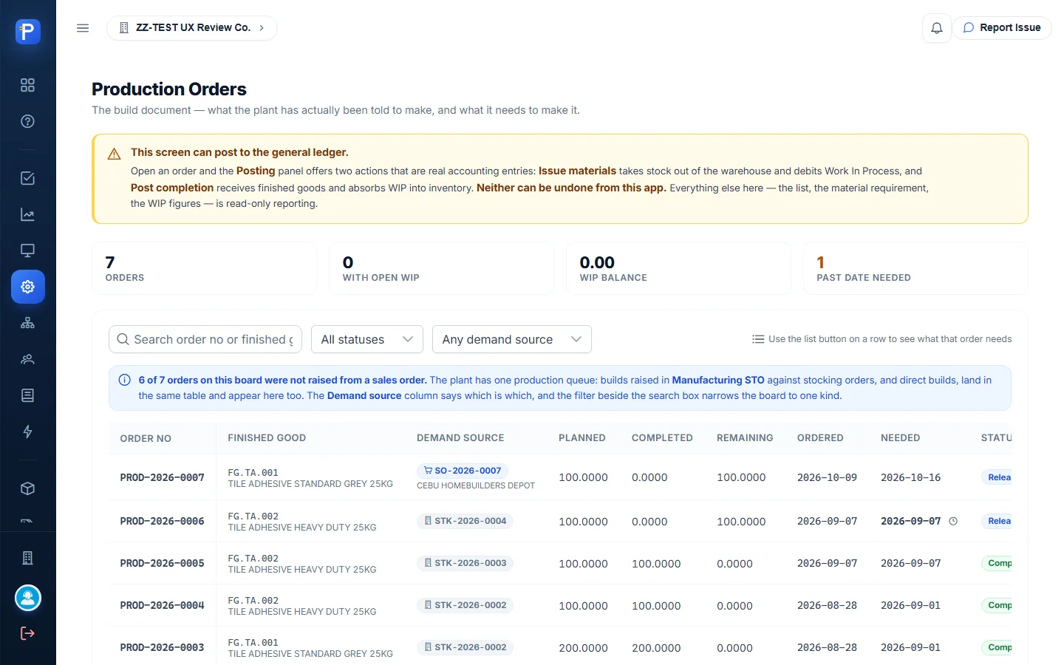Click the Search order no input field
1064x665 pixels.
coord(205,339)
